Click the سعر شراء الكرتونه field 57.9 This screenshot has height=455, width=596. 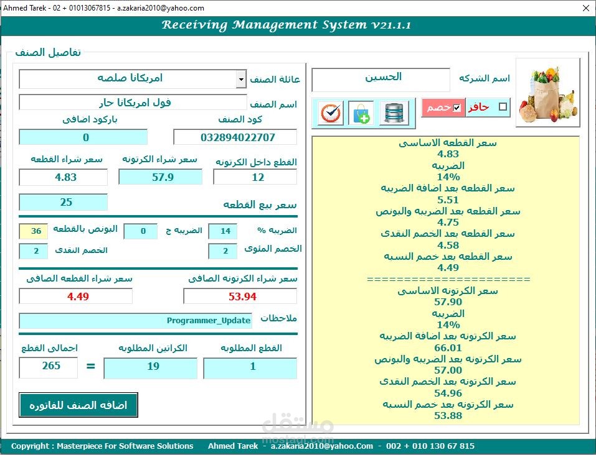161,177
